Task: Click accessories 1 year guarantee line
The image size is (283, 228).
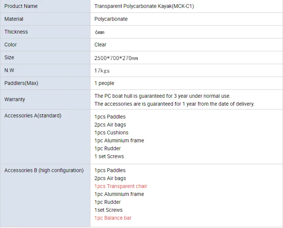Action: [174, 104]
